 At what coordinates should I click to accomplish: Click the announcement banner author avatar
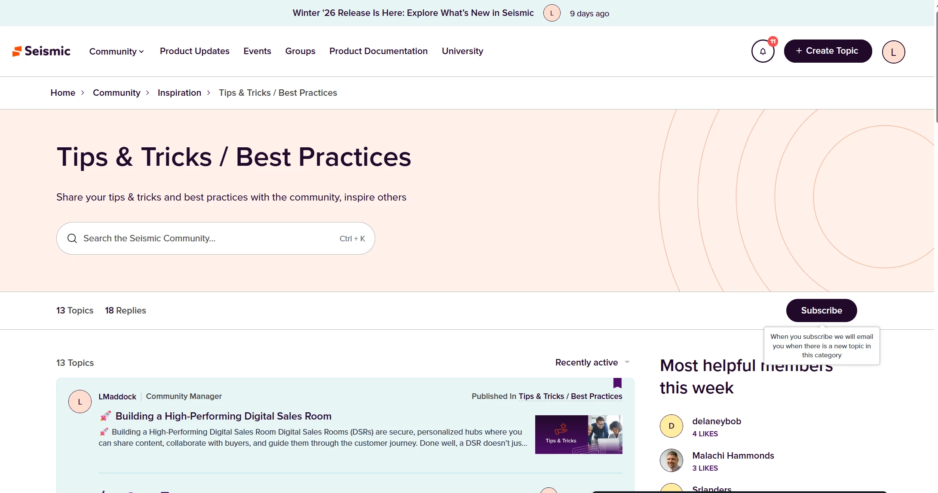(552, 13)
